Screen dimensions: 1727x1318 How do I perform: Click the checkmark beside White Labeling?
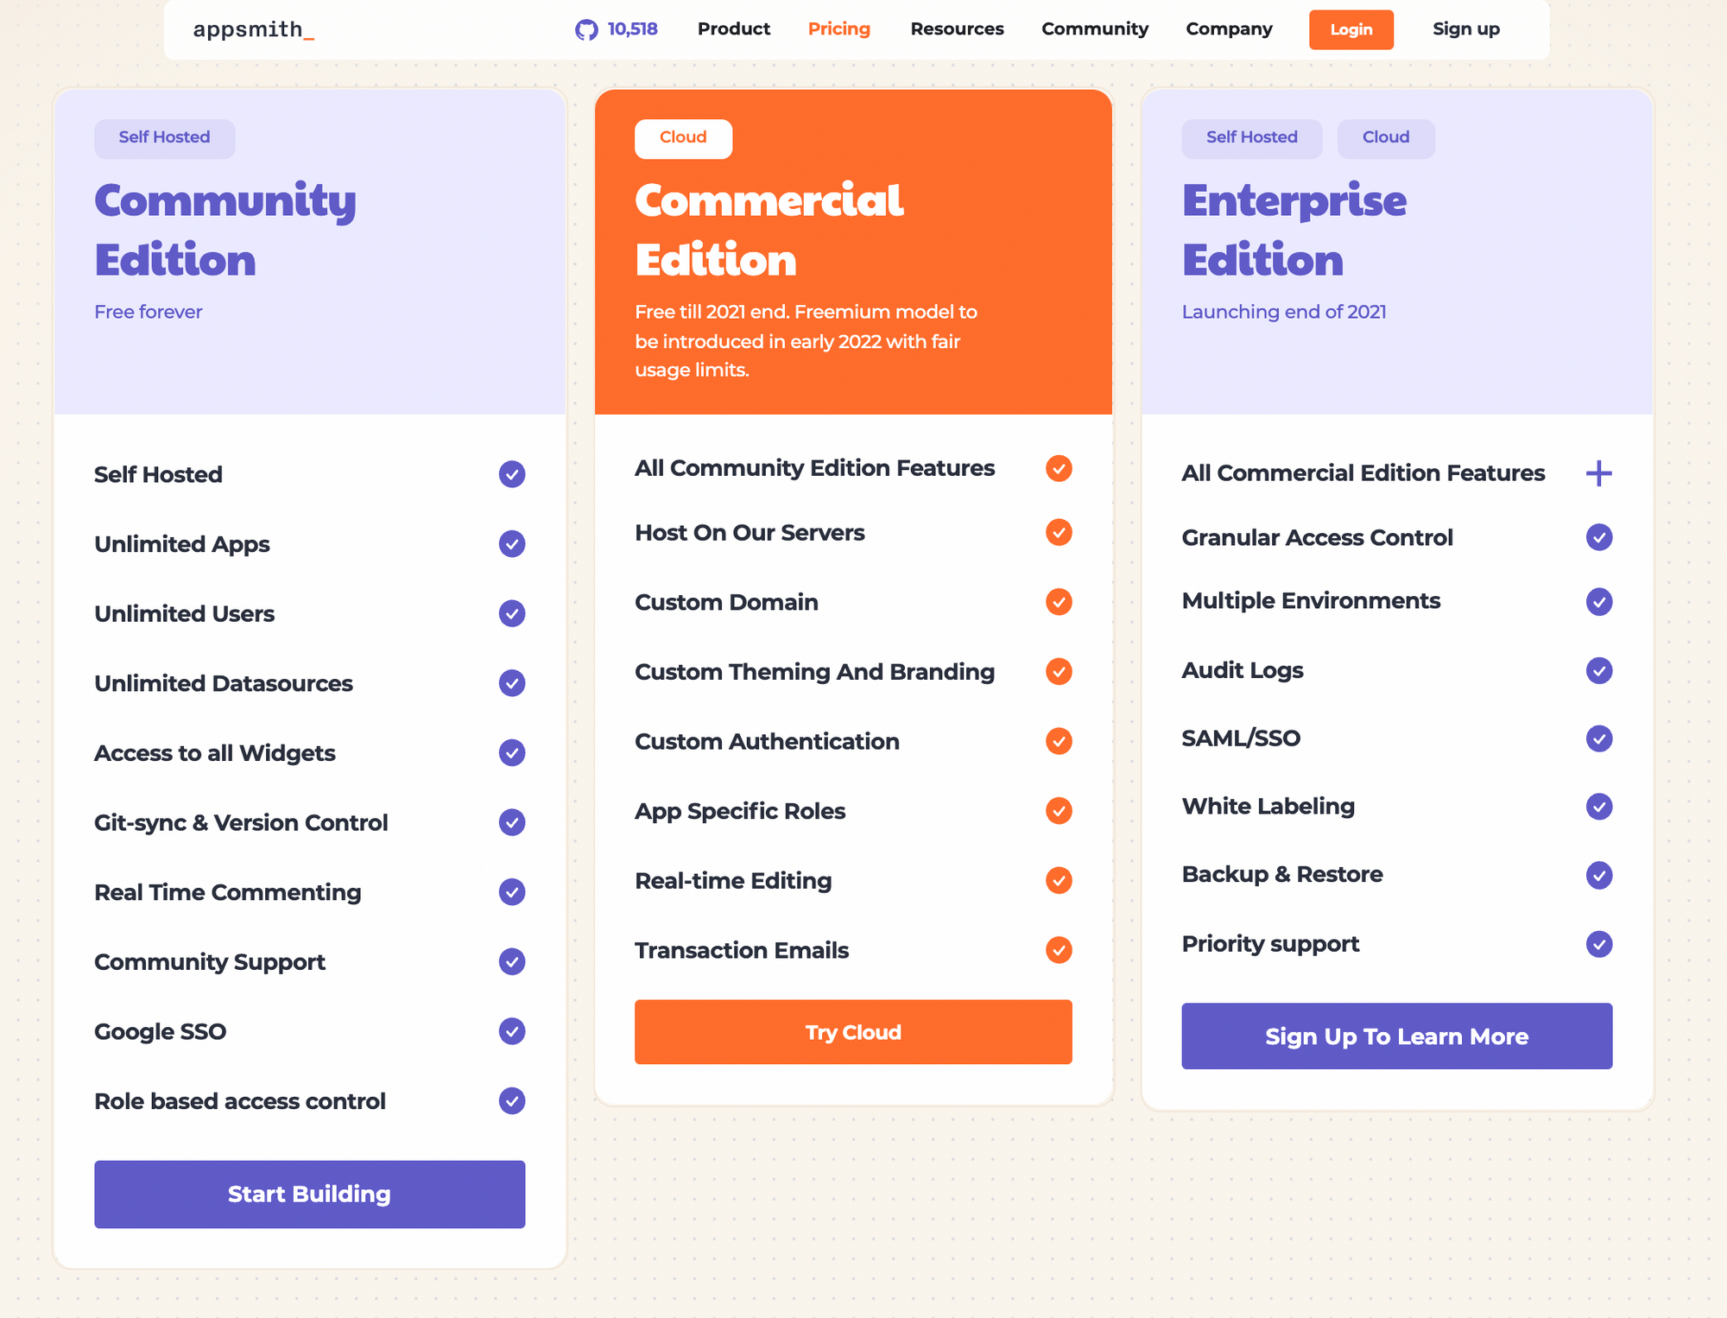coord(1599,806)
